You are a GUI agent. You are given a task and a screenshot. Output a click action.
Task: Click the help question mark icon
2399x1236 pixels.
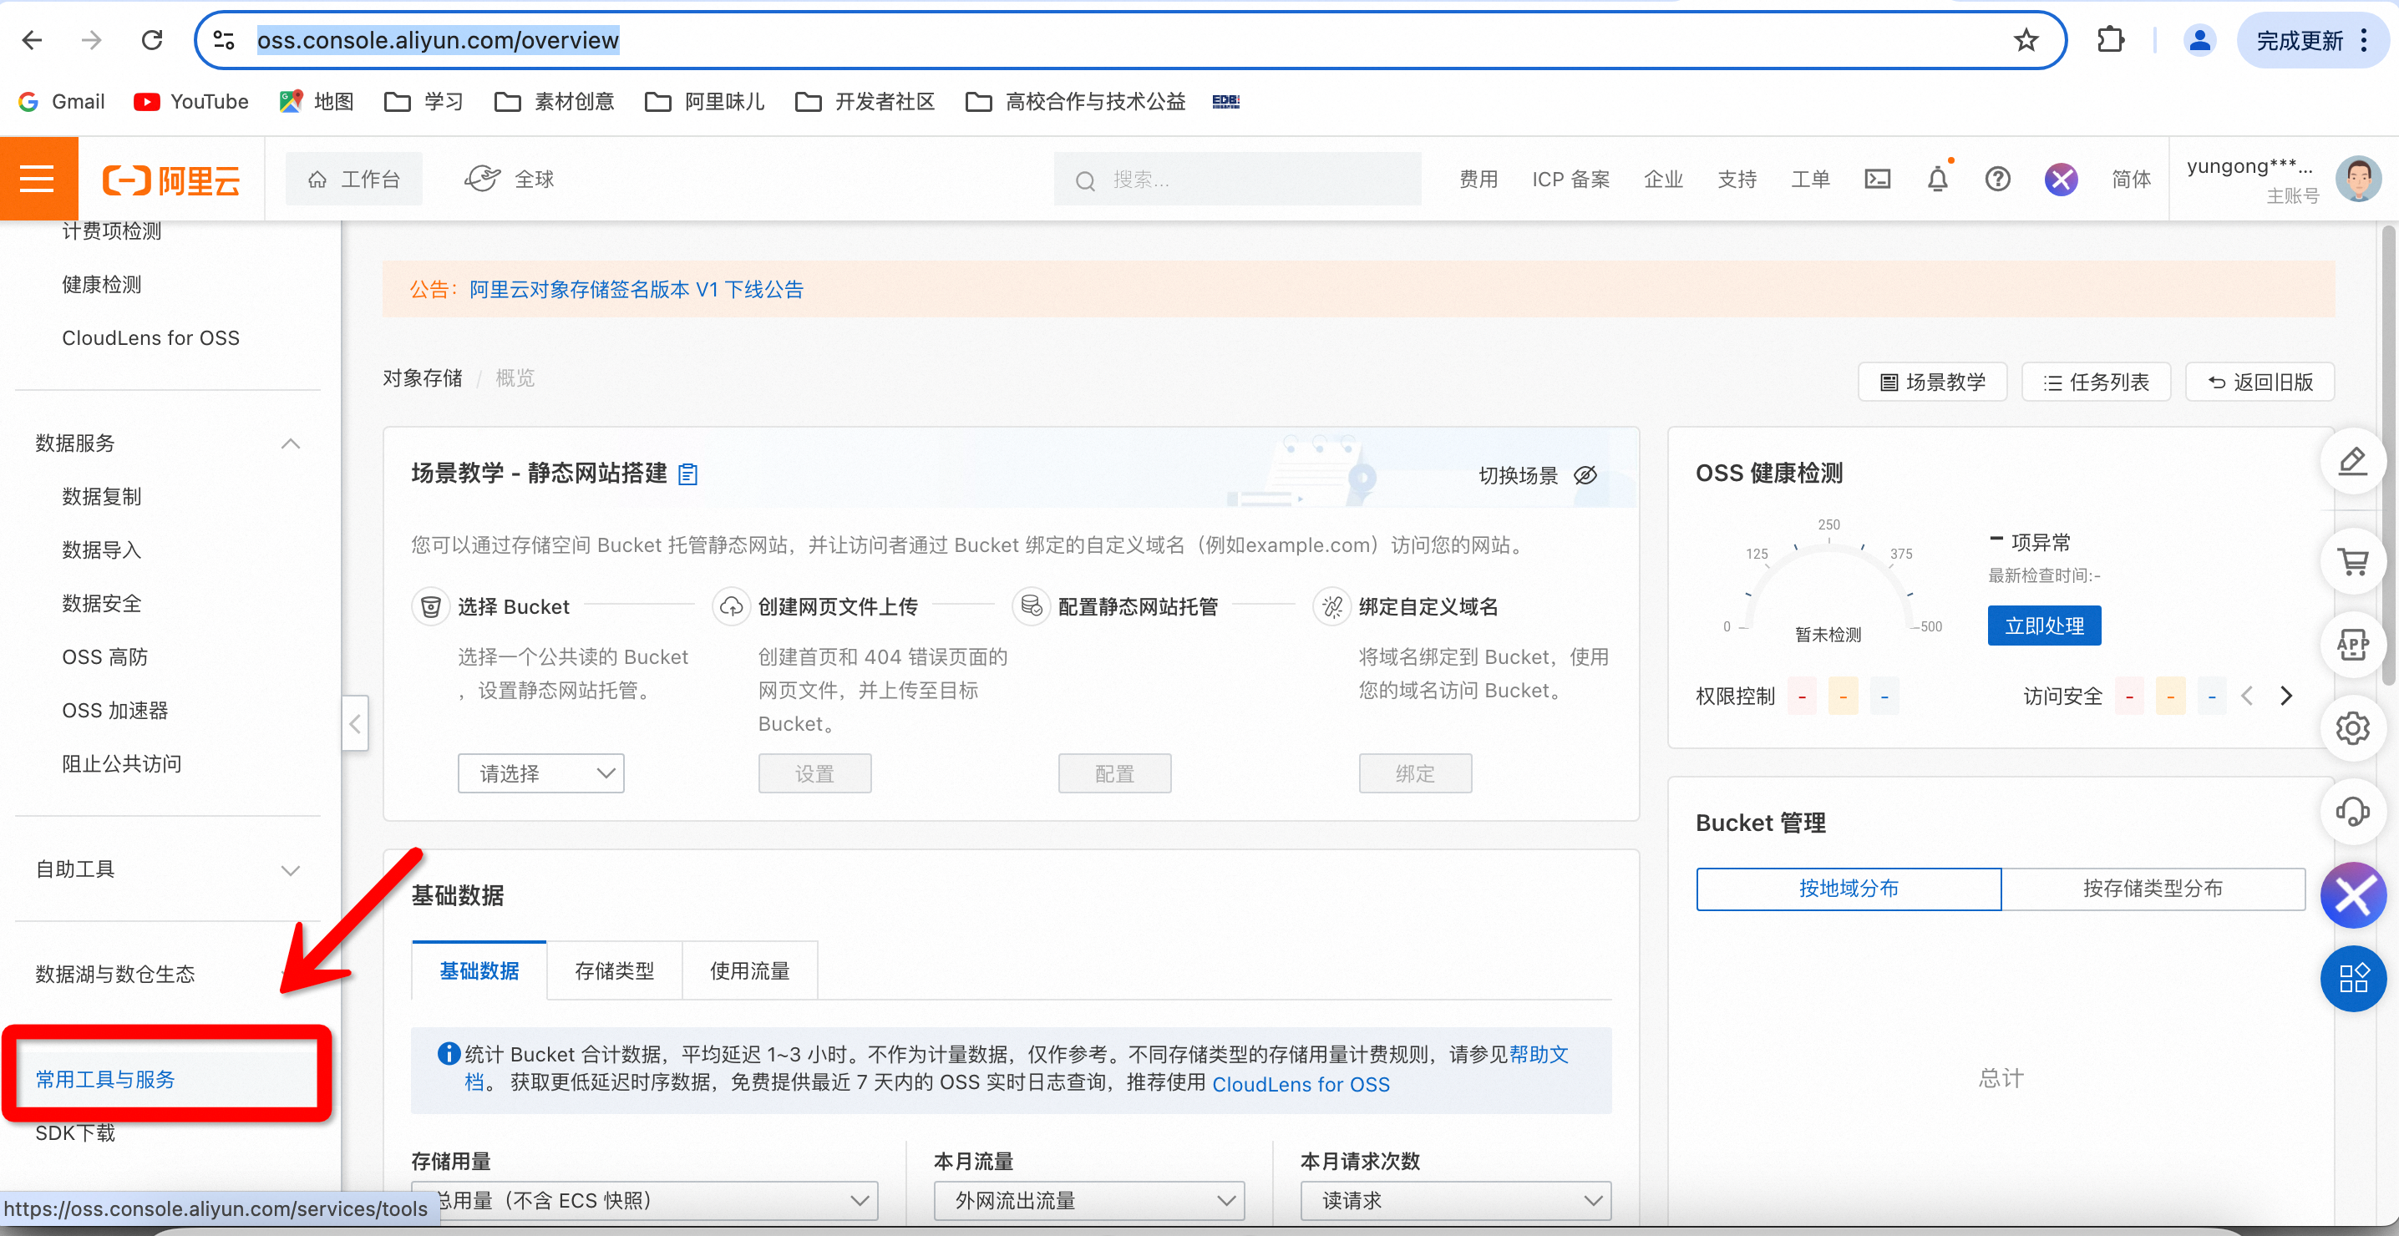point(1996,179)
